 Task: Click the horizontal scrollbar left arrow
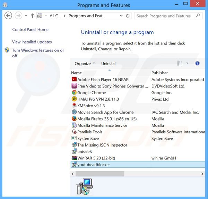click(x=72, y=174)
